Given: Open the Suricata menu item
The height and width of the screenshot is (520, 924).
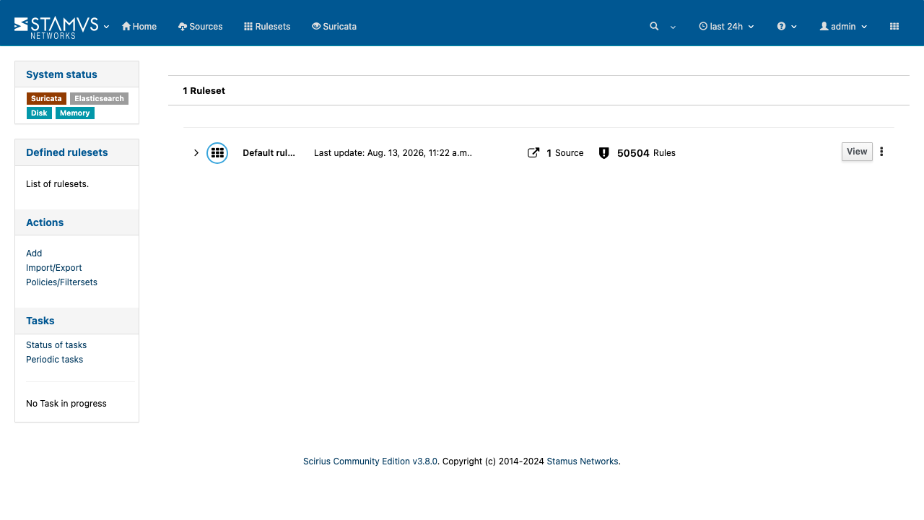Looking at the screenshot, I should [x=334, y=27].
